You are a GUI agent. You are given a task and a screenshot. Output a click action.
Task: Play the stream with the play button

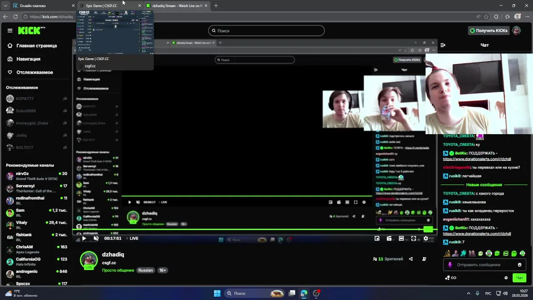coord(84,238)
